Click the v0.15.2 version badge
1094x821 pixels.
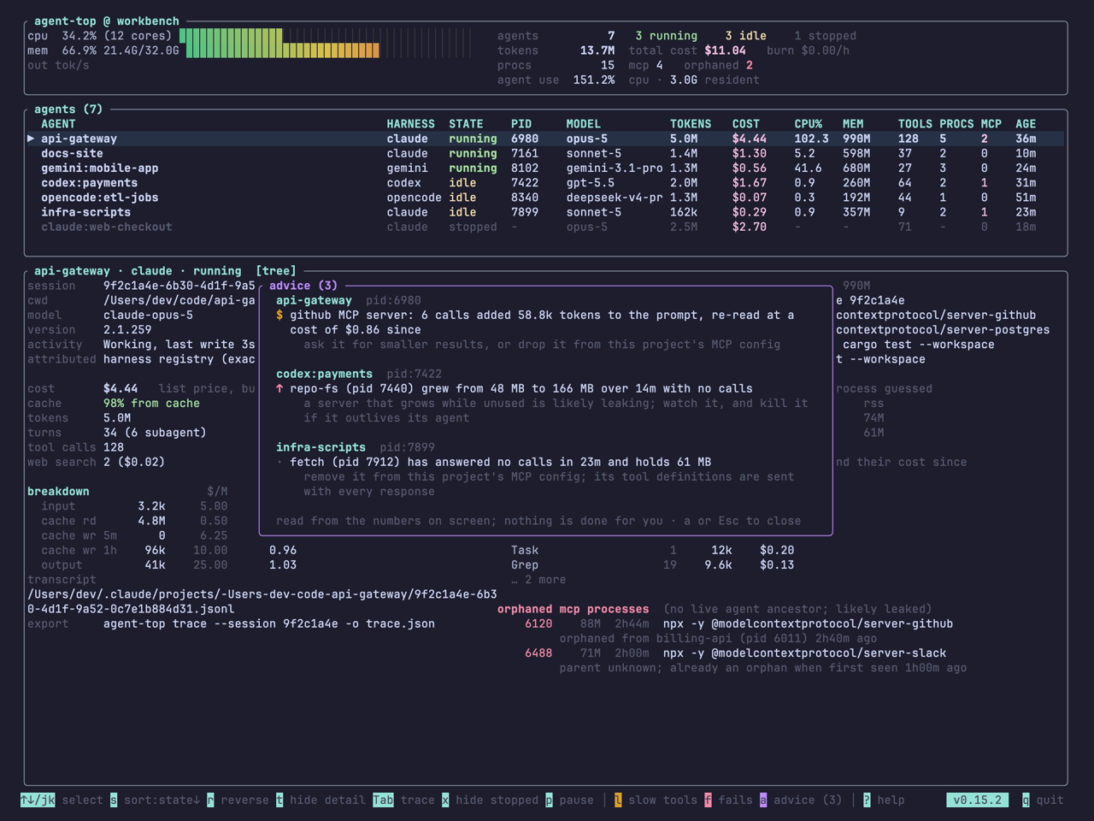point(977,800)
